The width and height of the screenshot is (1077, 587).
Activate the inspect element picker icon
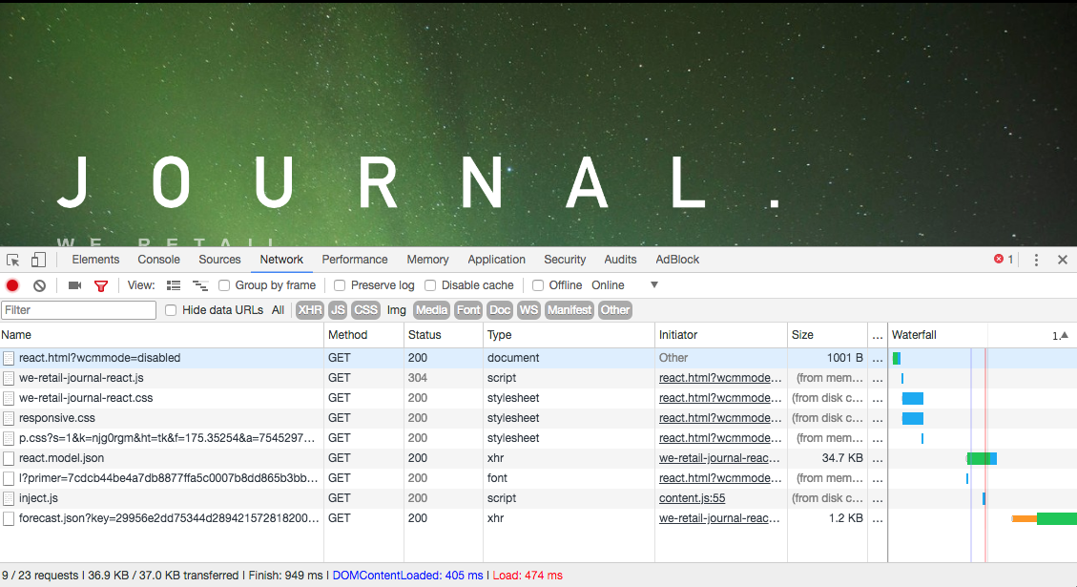pyautogui.click(x=13, y=260)
